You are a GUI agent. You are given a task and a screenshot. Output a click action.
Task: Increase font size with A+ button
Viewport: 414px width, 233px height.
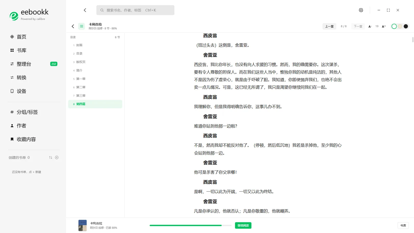(384, 26)
